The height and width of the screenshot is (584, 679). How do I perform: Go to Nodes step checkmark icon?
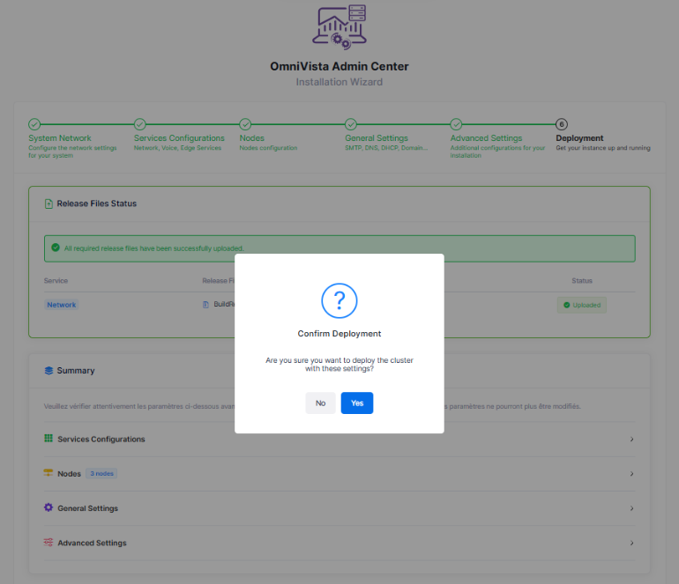(x=245, y=124)
